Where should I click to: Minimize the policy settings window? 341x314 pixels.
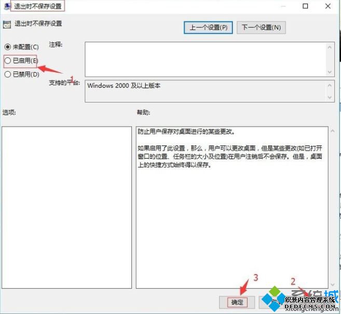283,6
